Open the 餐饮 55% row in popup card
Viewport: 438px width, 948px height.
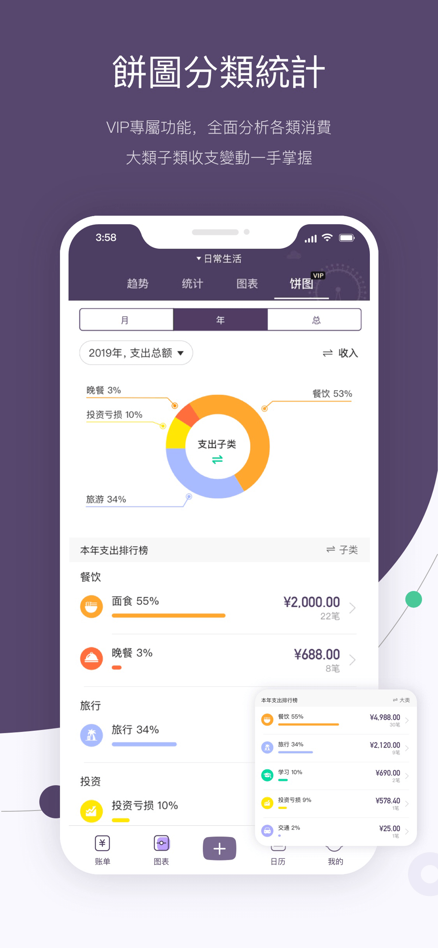pos(335,720)
